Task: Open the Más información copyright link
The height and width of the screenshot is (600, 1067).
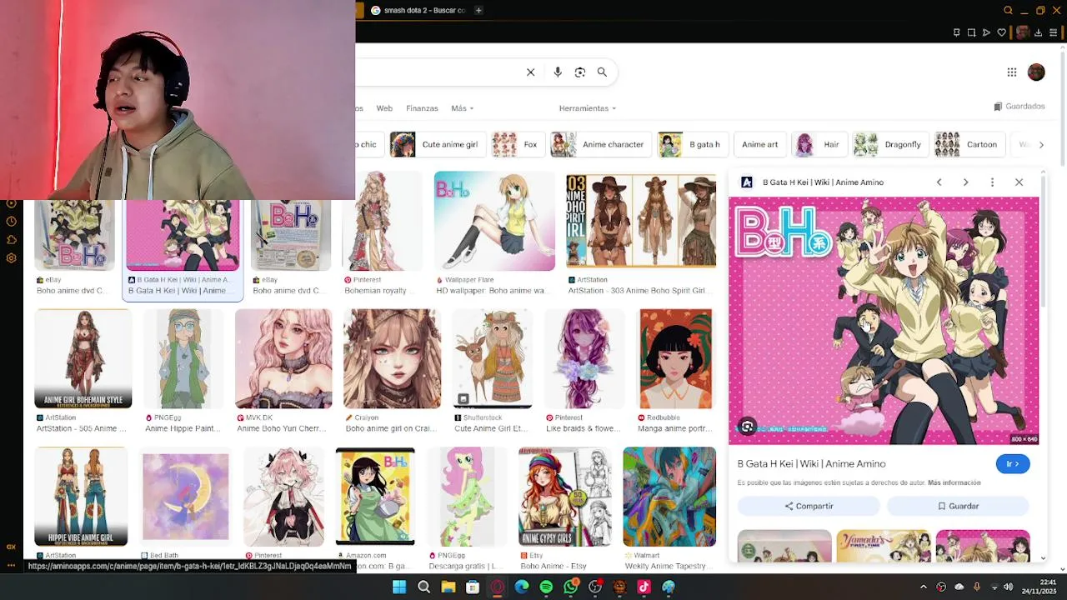Action: [x=954, y=482]
